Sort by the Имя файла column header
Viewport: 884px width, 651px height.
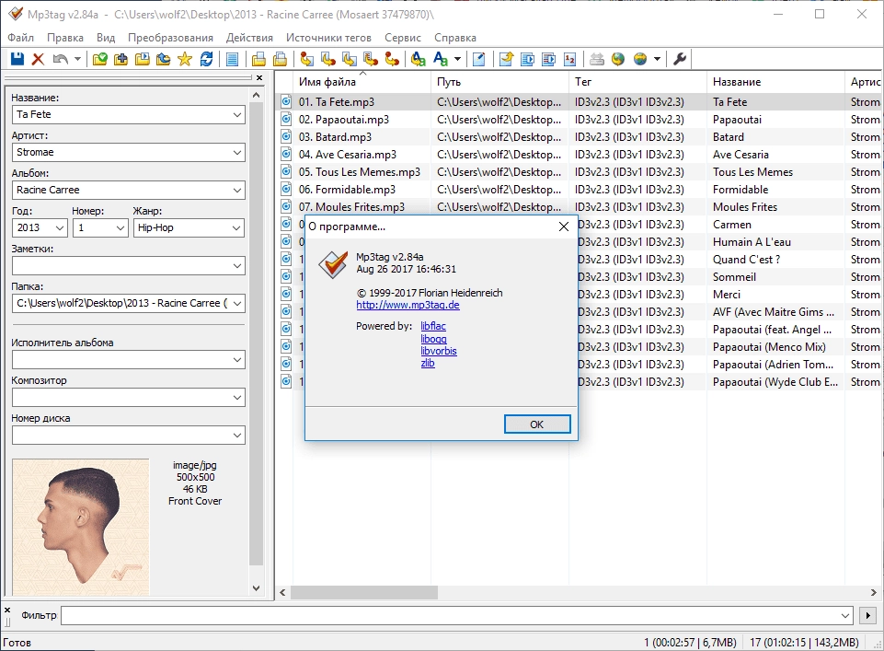click(x=362, y=82)
